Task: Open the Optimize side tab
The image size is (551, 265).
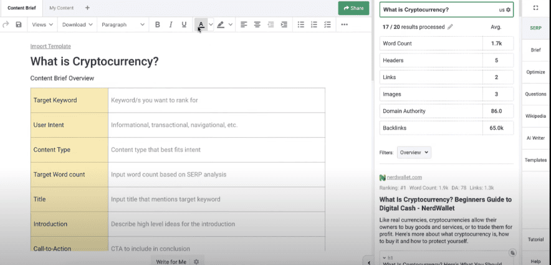Action: pos(535,72)
